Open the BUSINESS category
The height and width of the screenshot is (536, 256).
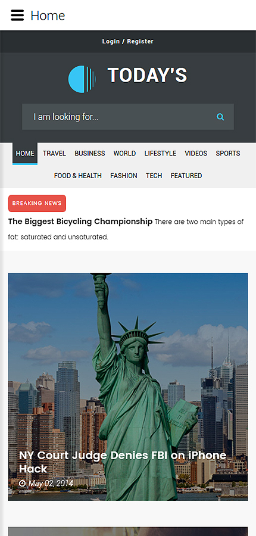tap(90, 154)
